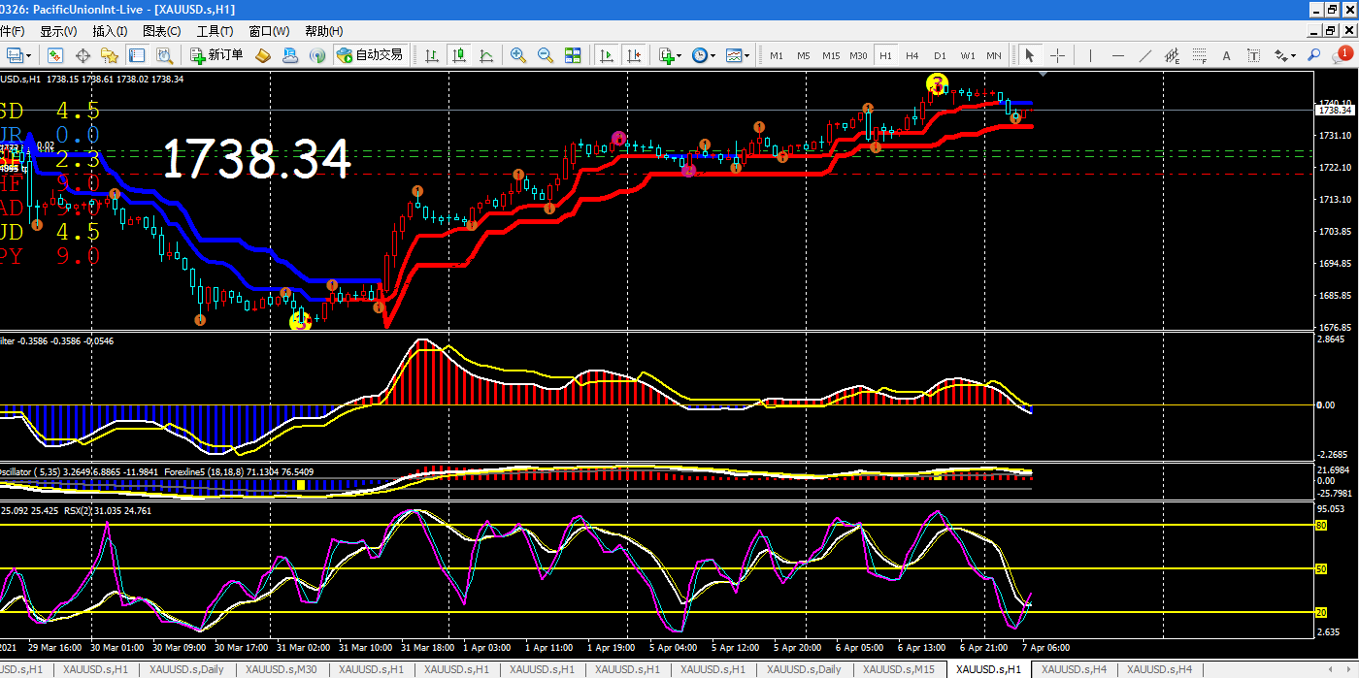The image size is (1359, 678).
Task: Click the 新订单 new order button
Action: pyautogui.click(x=216, y=55)
